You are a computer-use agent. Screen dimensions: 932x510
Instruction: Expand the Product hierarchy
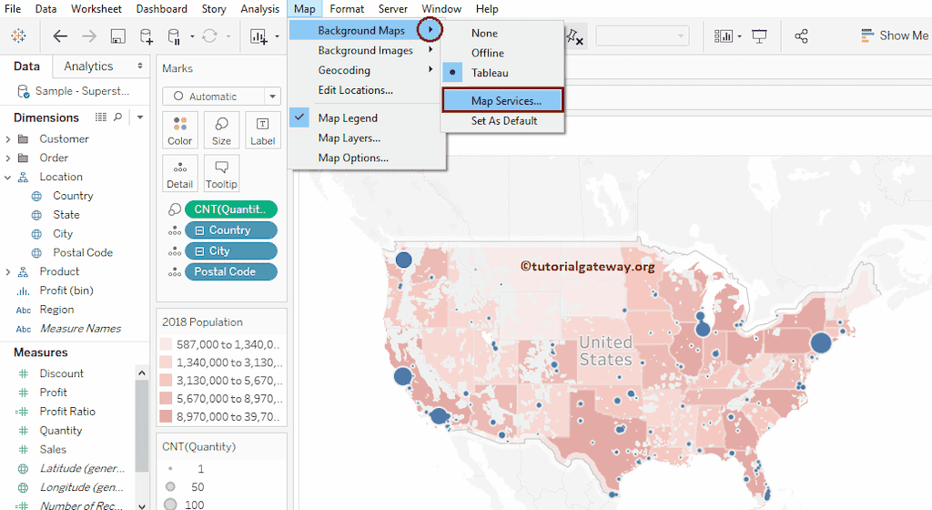tap(7, 271)
